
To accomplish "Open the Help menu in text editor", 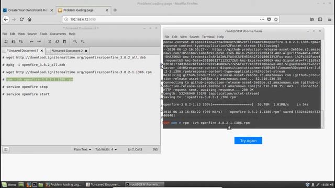I will (72, 34).
